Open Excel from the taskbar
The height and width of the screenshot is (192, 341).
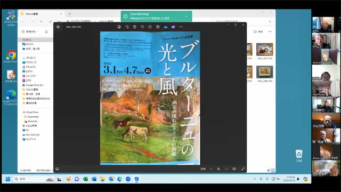point(85,179)
